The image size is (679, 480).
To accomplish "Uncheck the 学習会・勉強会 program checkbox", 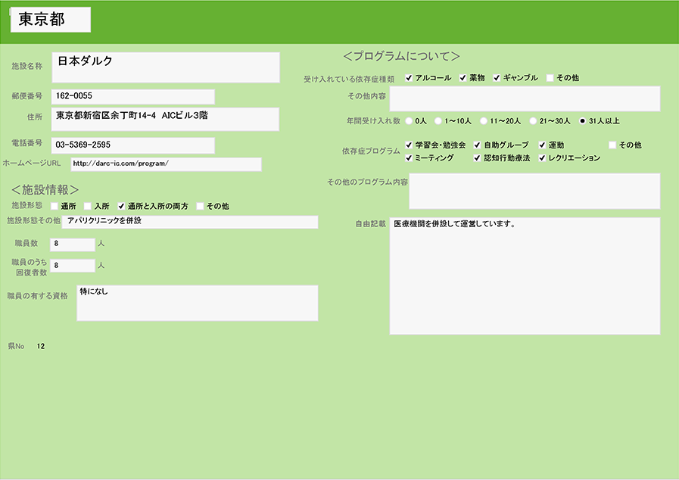I will (x=409, y=145).
